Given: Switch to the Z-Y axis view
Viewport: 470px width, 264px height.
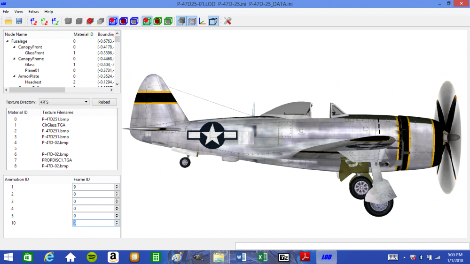Looking at the screenshot, I should click(55, 21).
